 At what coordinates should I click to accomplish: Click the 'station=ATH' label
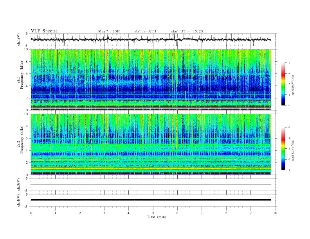point(145,31)
